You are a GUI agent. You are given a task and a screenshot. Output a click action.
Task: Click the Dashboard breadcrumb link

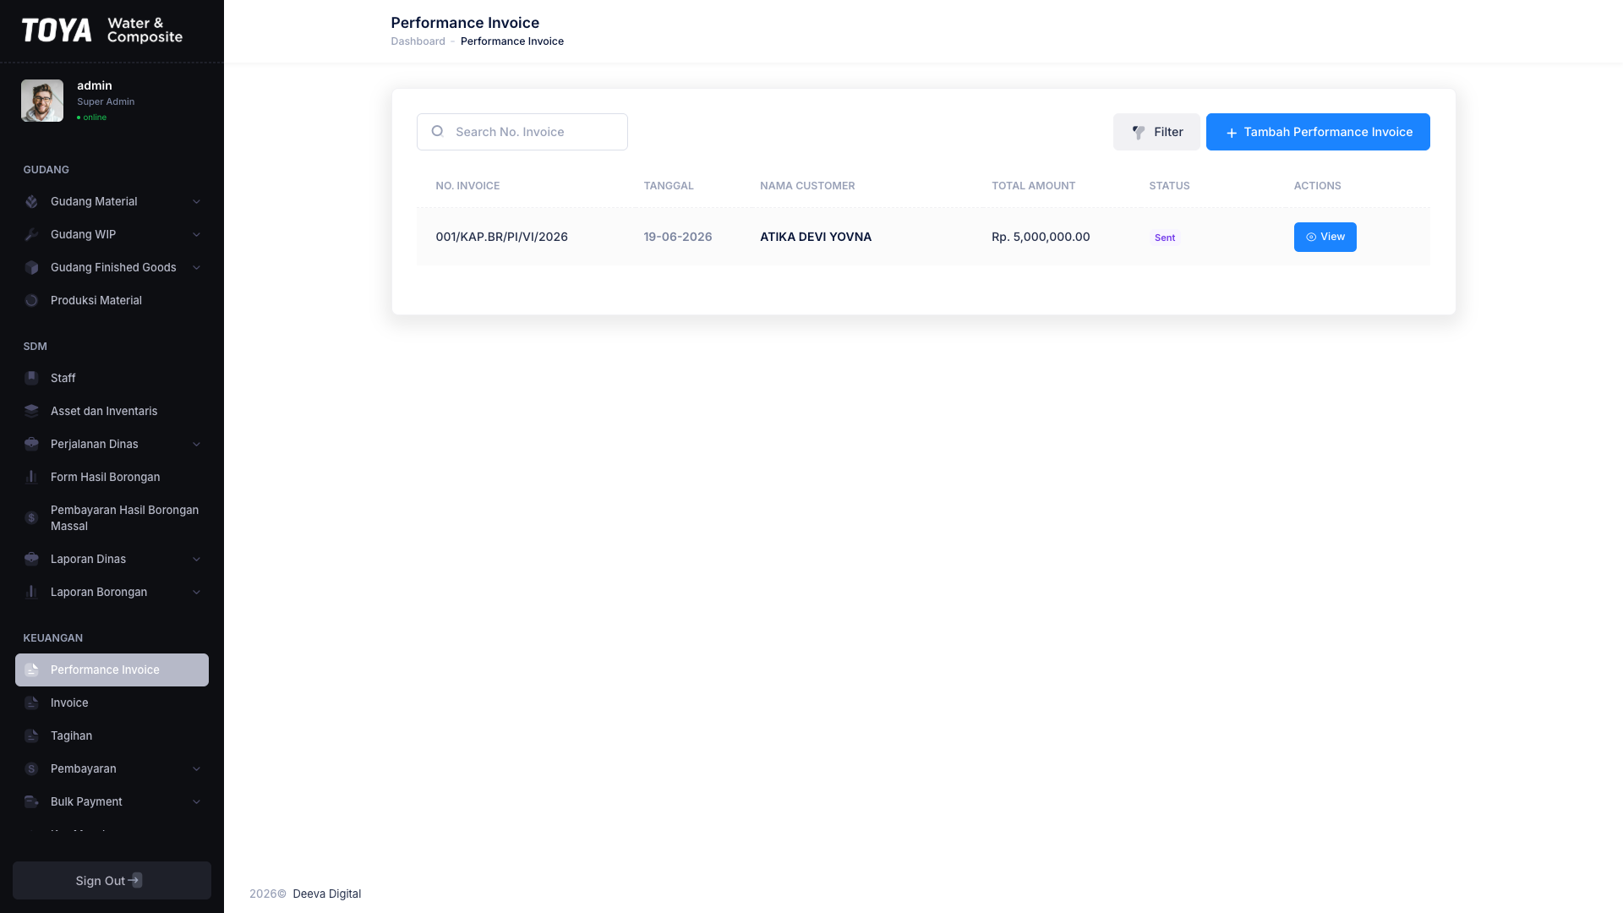[418, 41]
